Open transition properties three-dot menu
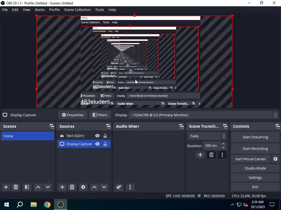The width and height of the screenshot is (281, 210). coord(222,155)
